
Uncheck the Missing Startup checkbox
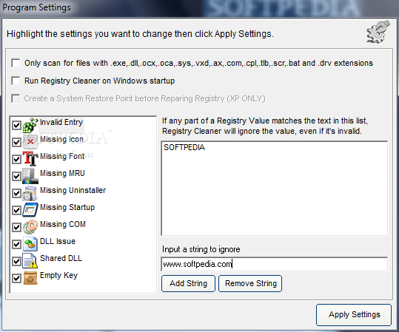16,210
